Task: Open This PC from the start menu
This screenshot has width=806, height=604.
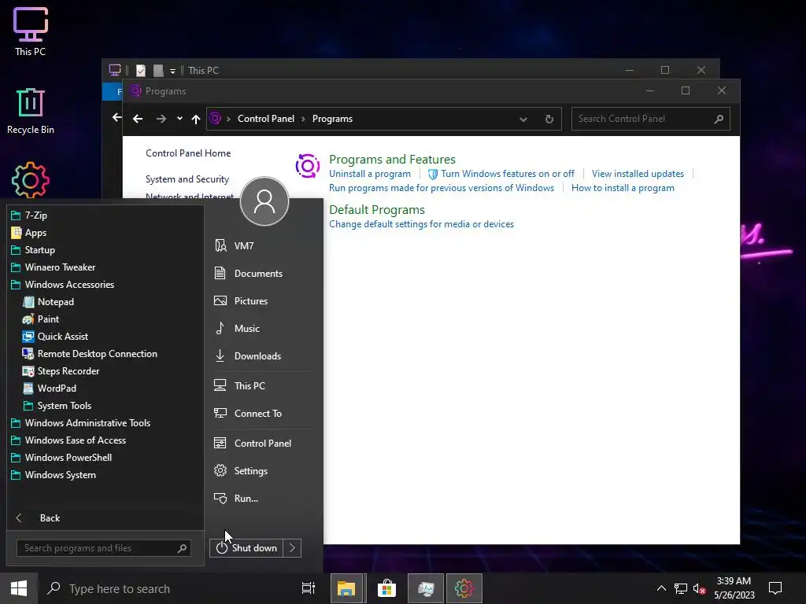Action: [x=239, y=385]
